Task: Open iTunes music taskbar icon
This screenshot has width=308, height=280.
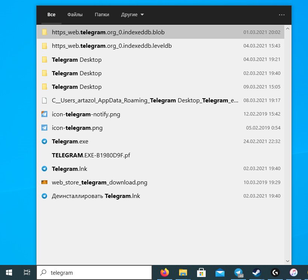Action: tap(293, 272)
